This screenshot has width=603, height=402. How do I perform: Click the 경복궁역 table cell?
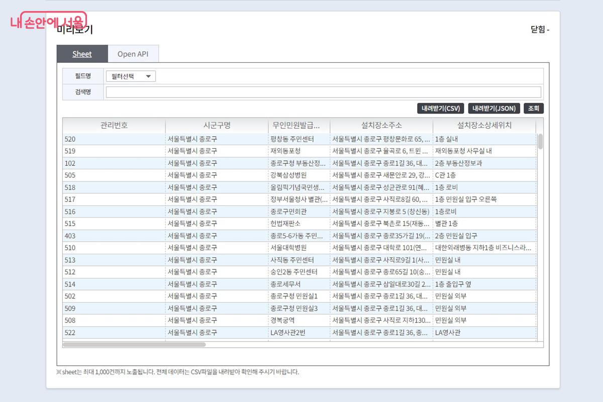(283, 320)
